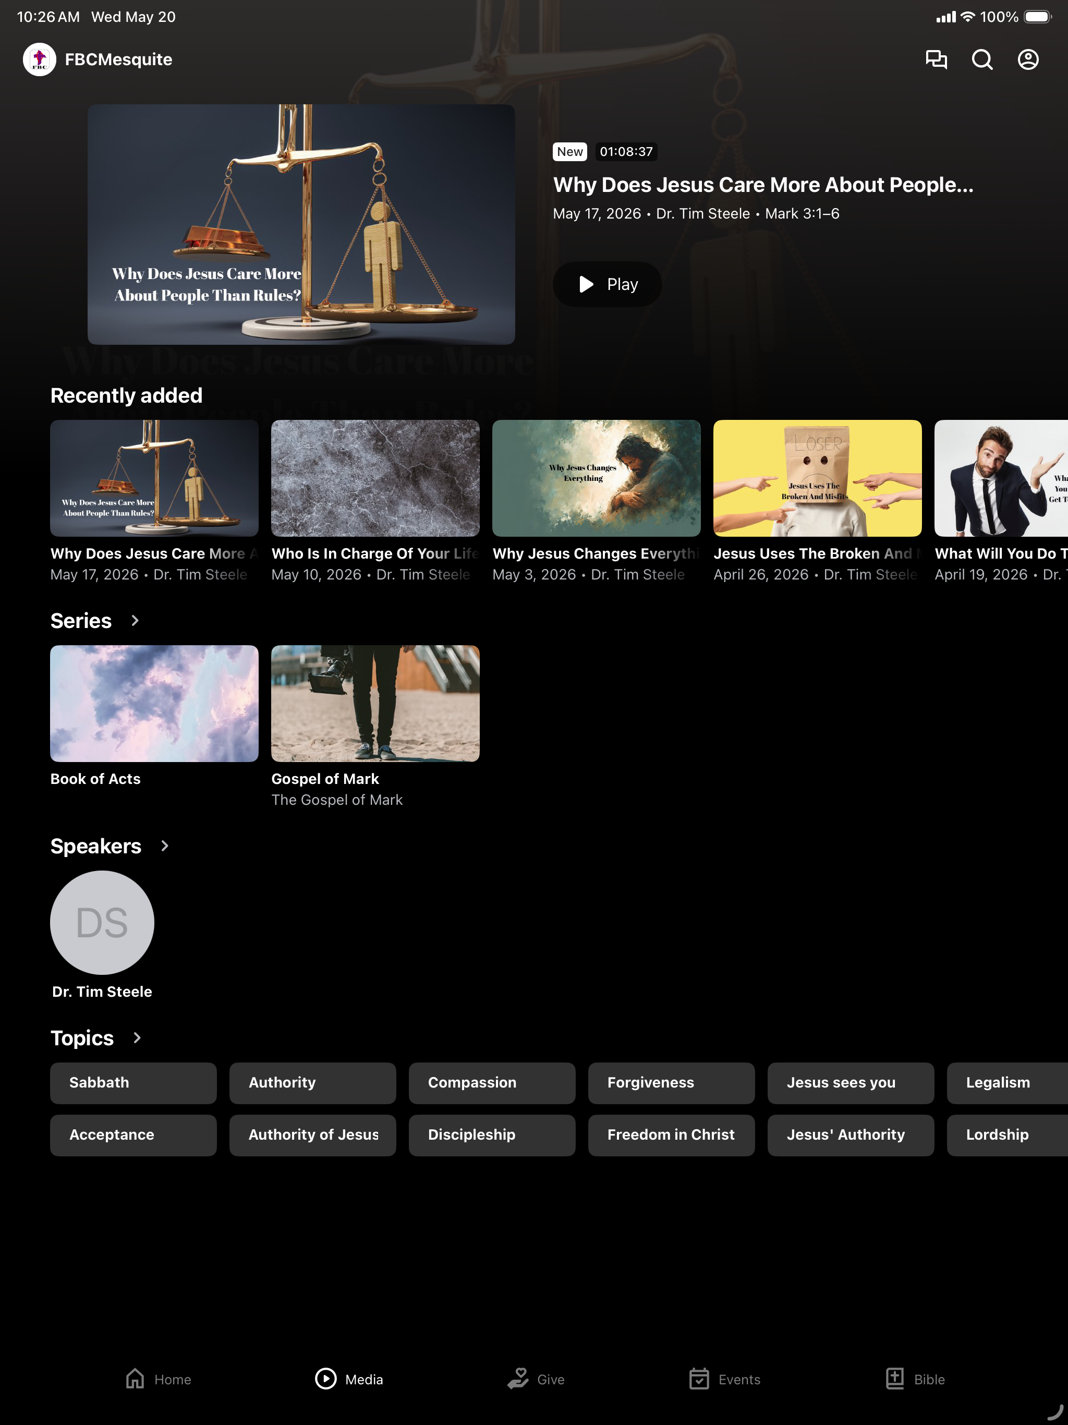Open the Book of Acts clouds thumbnail
The width and height of the screenshot is (1068, 1425).
click(x=154, y=704)
